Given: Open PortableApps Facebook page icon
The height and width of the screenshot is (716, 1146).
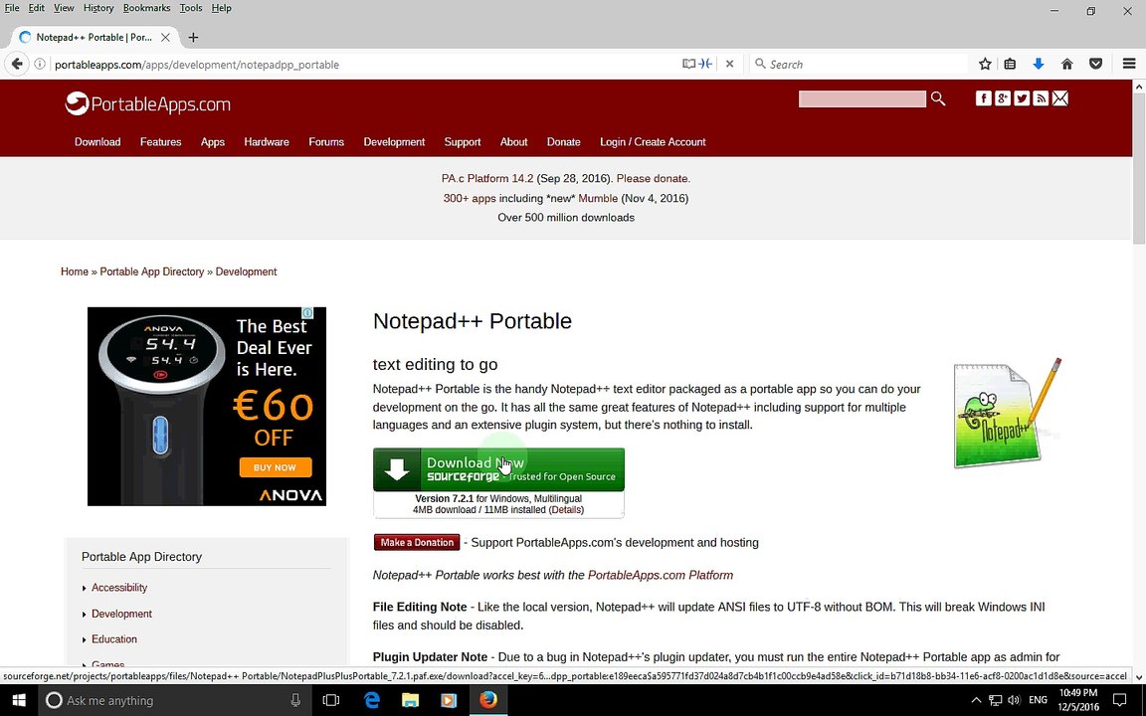Looking at the screenshot, I should tap(983, 98).
